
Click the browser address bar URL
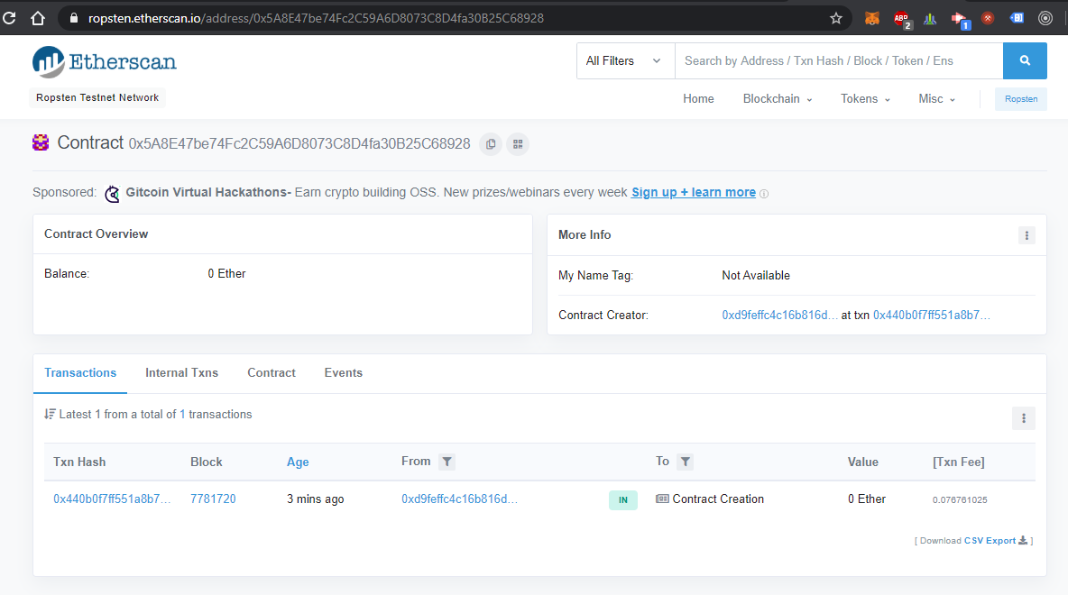coord(316,18)
